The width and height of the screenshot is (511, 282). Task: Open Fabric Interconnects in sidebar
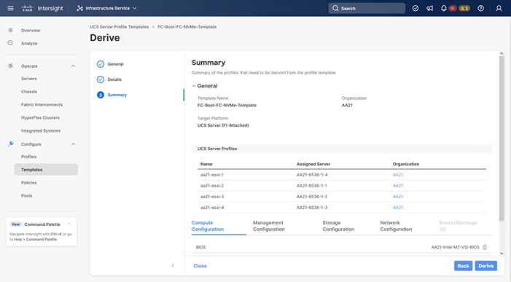coord(42,104)
